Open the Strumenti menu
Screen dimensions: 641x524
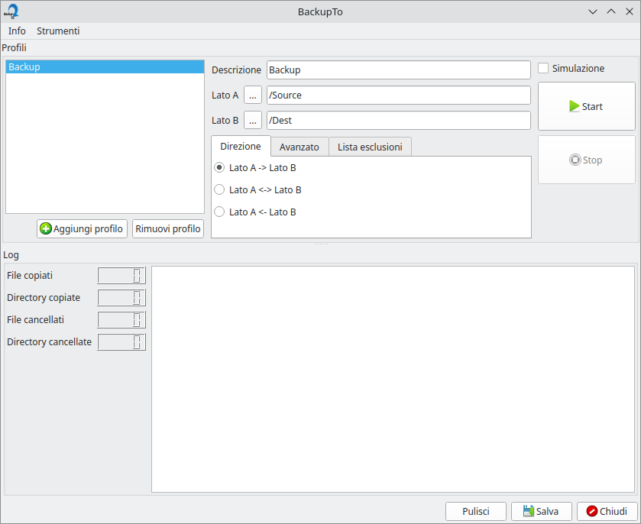pos(58,31)
